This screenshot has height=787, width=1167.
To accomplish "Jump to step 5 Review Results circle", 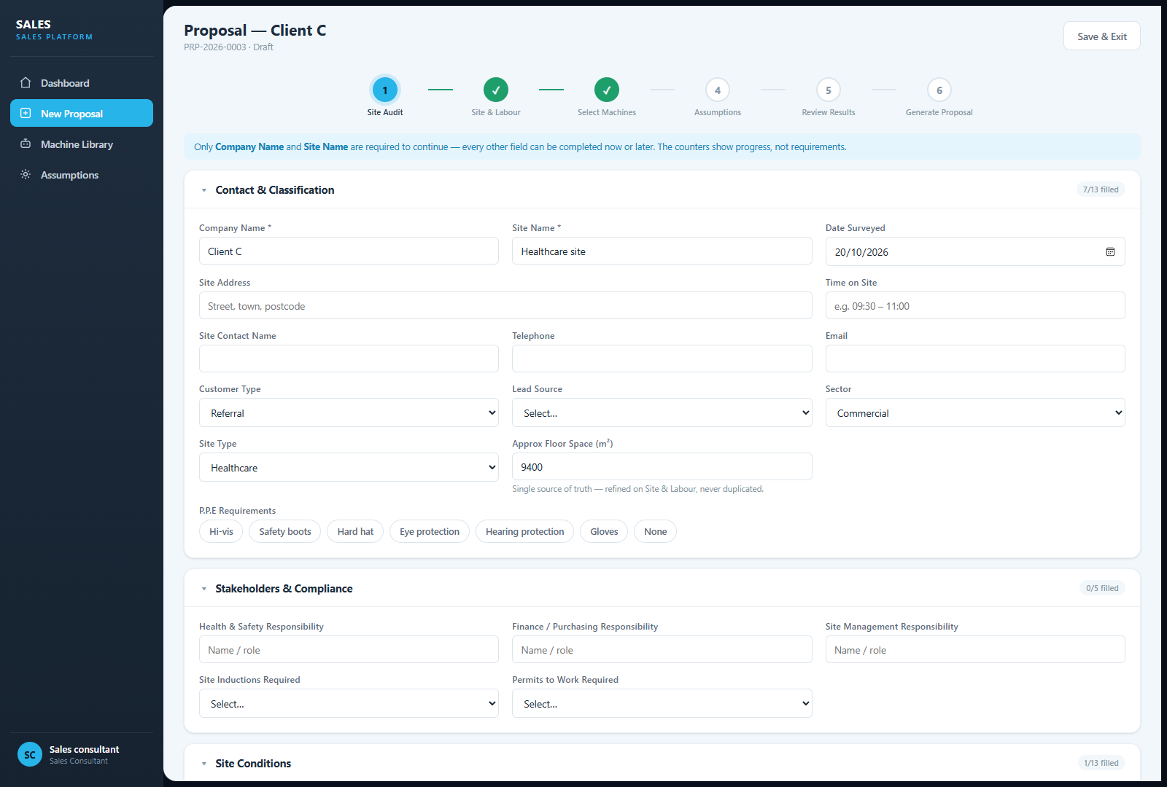I will (829, 90).
